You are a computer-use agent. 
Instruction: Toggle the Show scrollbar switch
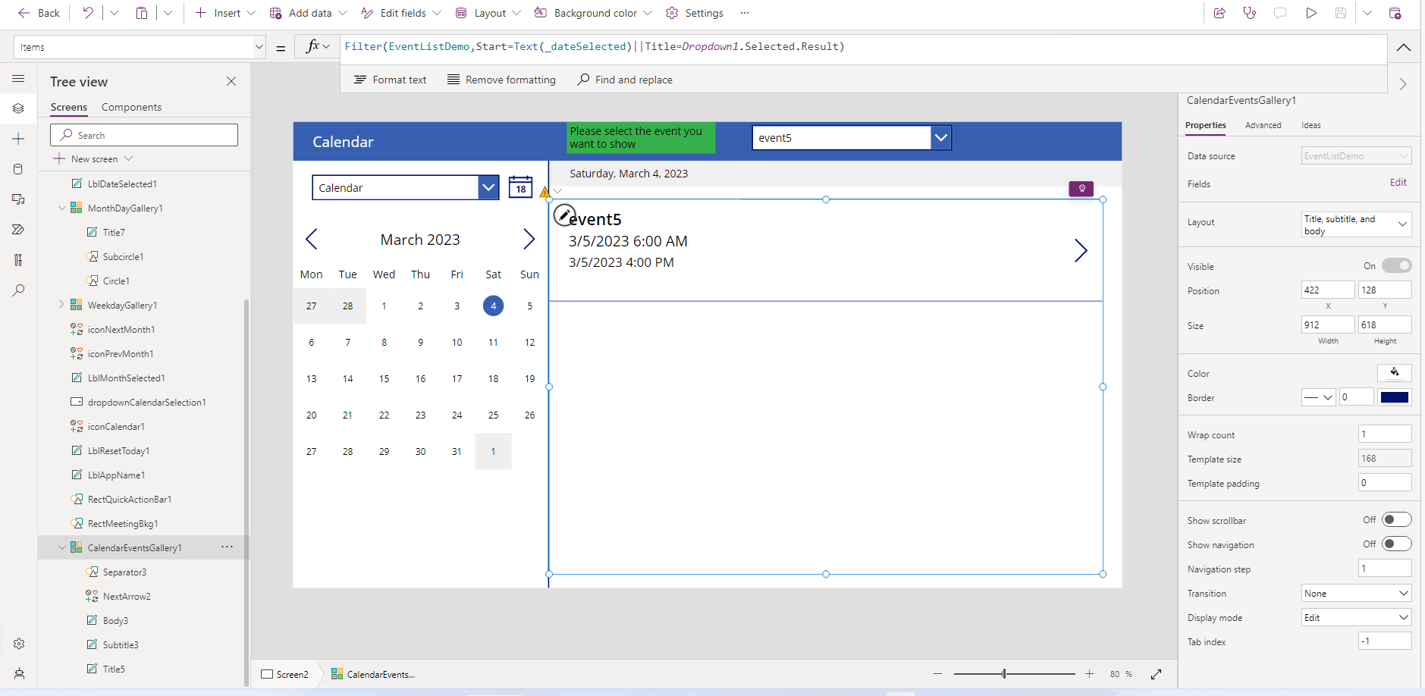click(1396, 519)
